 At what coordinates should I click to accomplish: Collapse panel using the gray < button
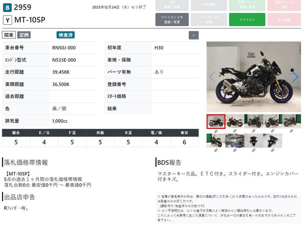(x=194, y=35)
